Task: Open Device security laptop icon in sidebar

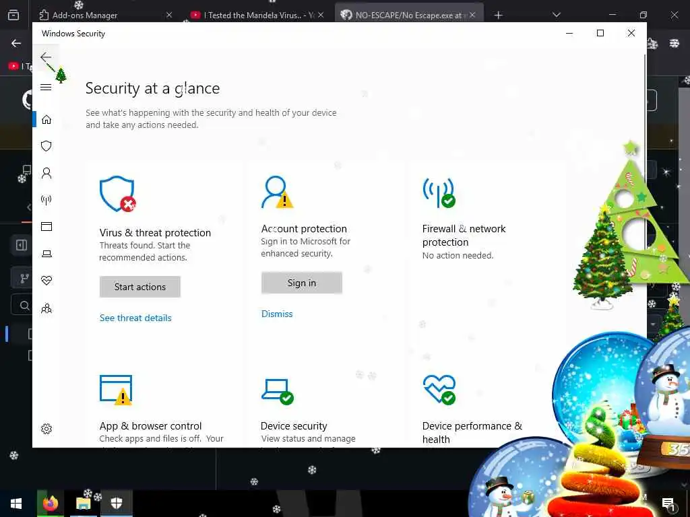Action: point(46,254)
